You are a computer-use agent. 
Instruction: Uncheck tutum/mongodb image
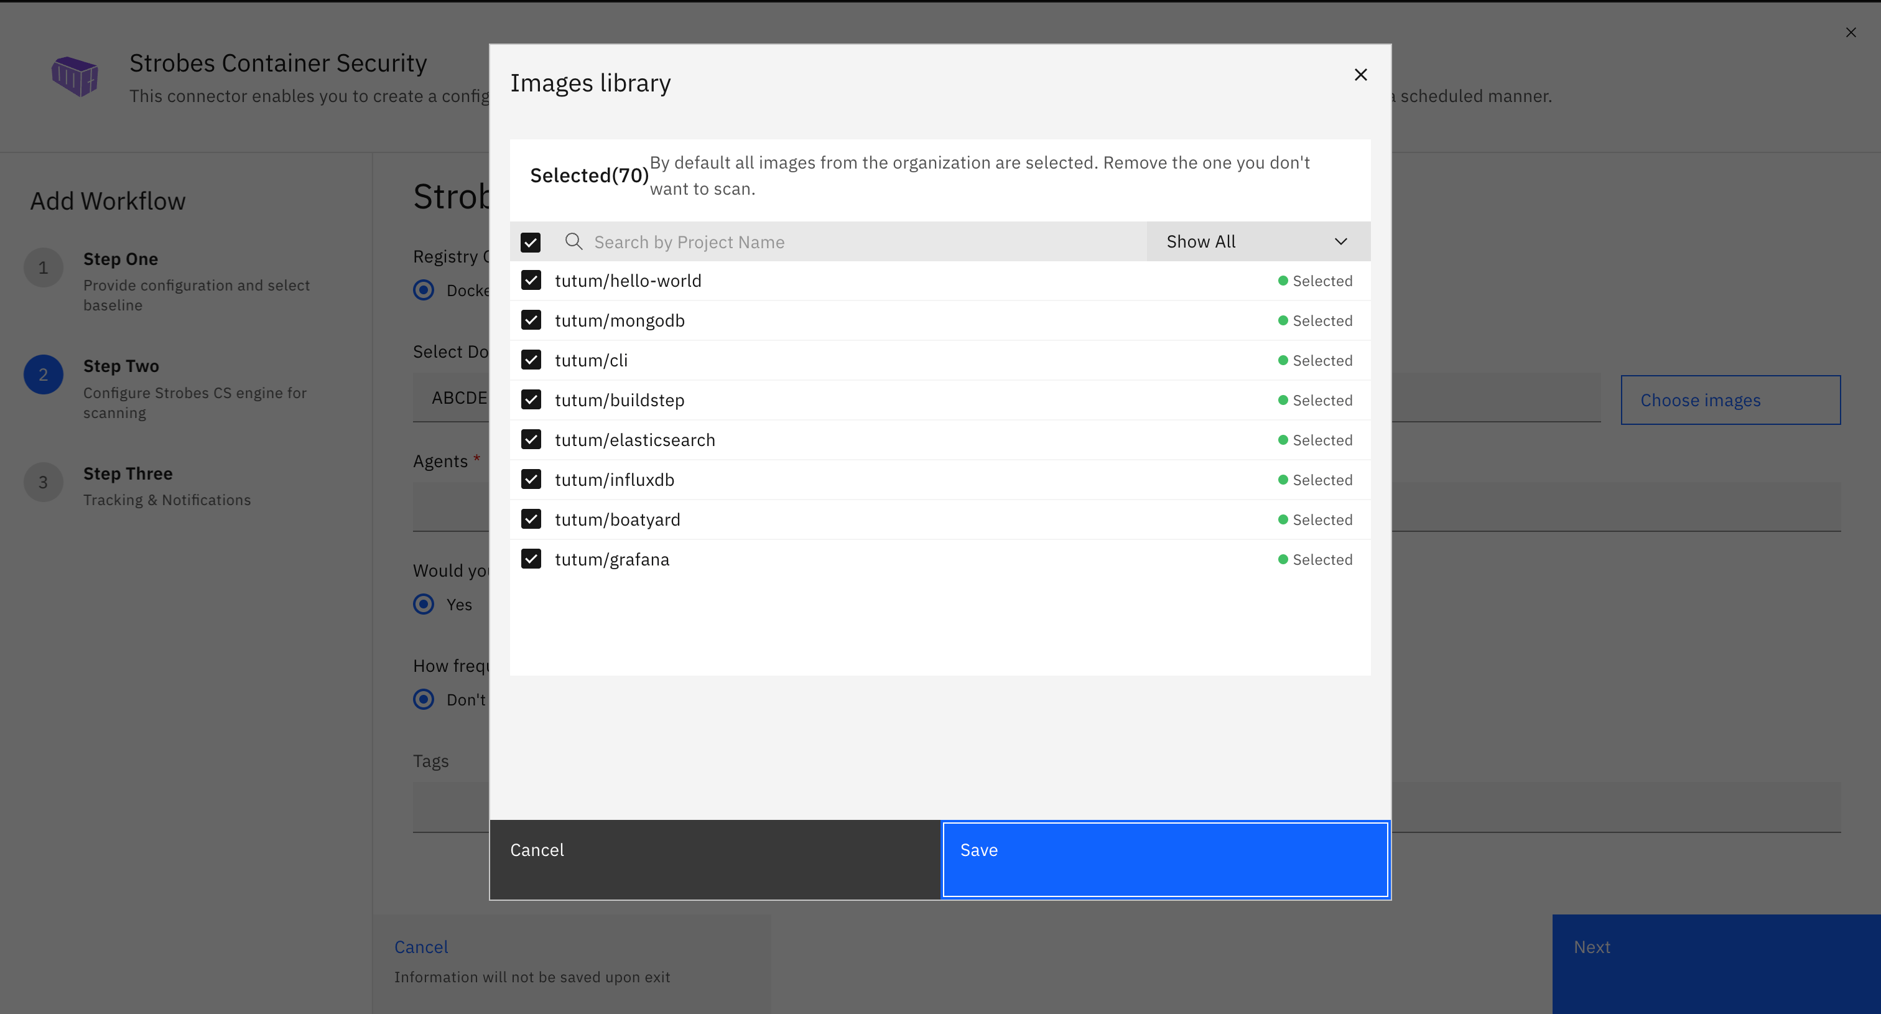pyautogui.click(x=531, y=320)
